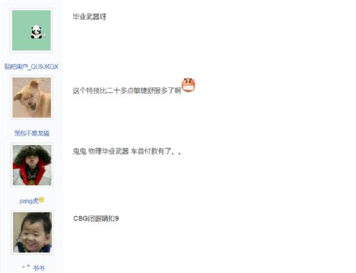
Task: Click the phrase 物理毕业武器 in third comment
Action: (x=109, y=151)
